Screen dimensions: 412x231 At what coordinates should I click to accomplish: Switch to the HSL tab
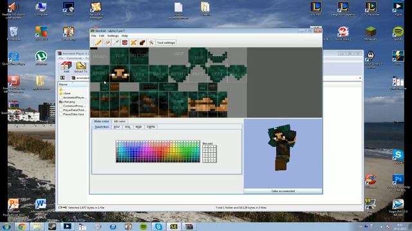point(127,127)
